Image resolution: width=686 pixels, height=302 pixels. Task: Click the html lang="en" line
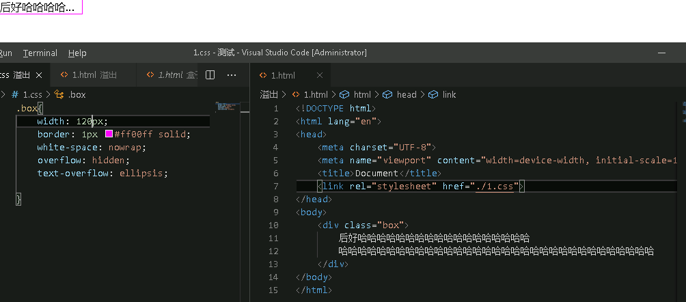[x=339, y=121]
